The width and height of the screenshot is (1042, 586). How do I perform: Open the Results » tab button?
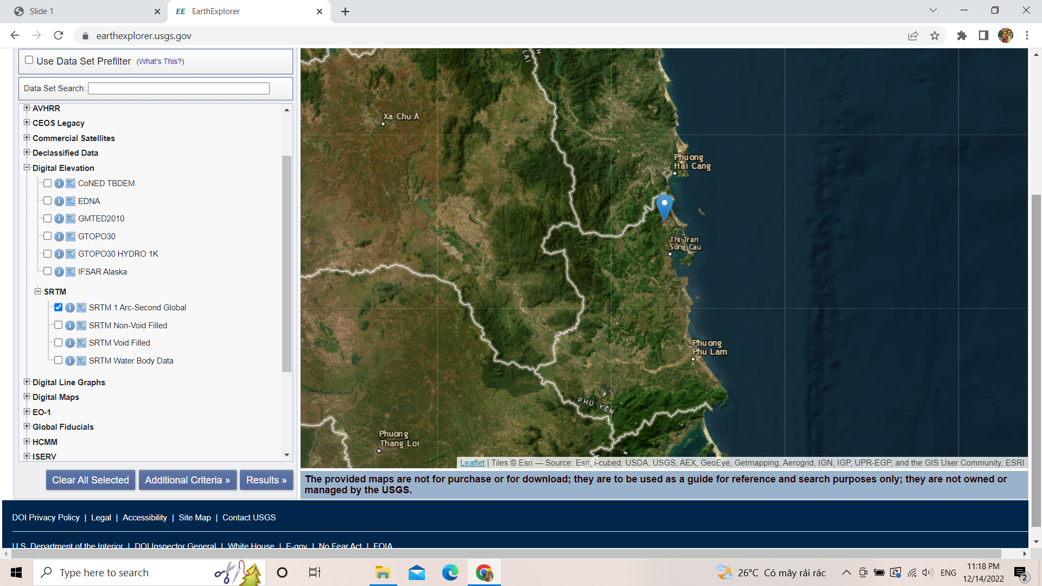pyautogui.click(x=266, y=480)
